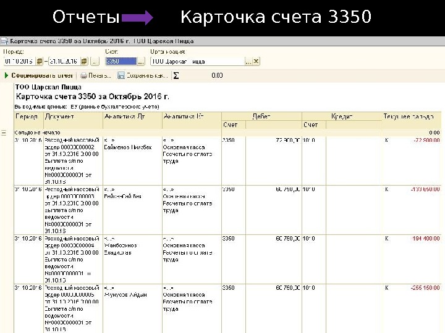The width and height of the screenshot is (445, 333).
Task: Click the Sigma sum icon
Action: (x=176, y=76)
